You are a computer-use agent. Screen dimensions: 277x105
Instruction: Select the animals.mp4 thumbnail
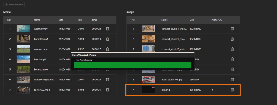[23, 49]
